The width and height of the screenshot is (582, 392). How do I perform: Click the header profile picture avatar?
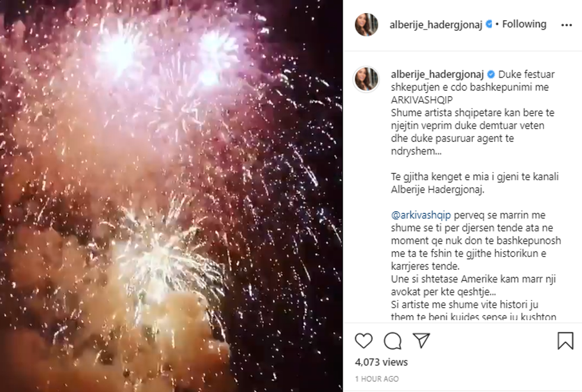[367, 25]
